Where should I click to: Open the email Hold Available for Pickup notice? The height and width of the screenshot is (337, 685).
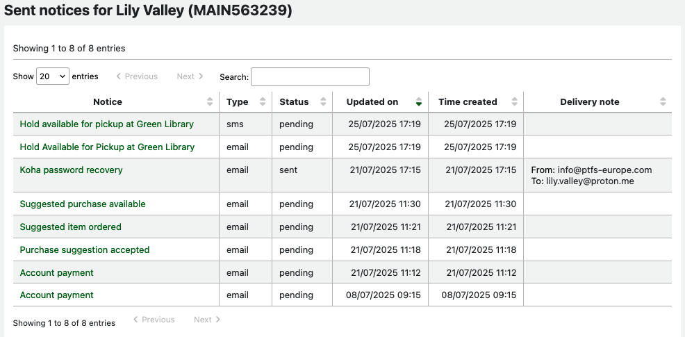point(107,147)
